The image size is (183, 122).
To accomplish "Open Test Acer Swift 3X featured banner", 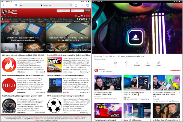I will [69, 33].
